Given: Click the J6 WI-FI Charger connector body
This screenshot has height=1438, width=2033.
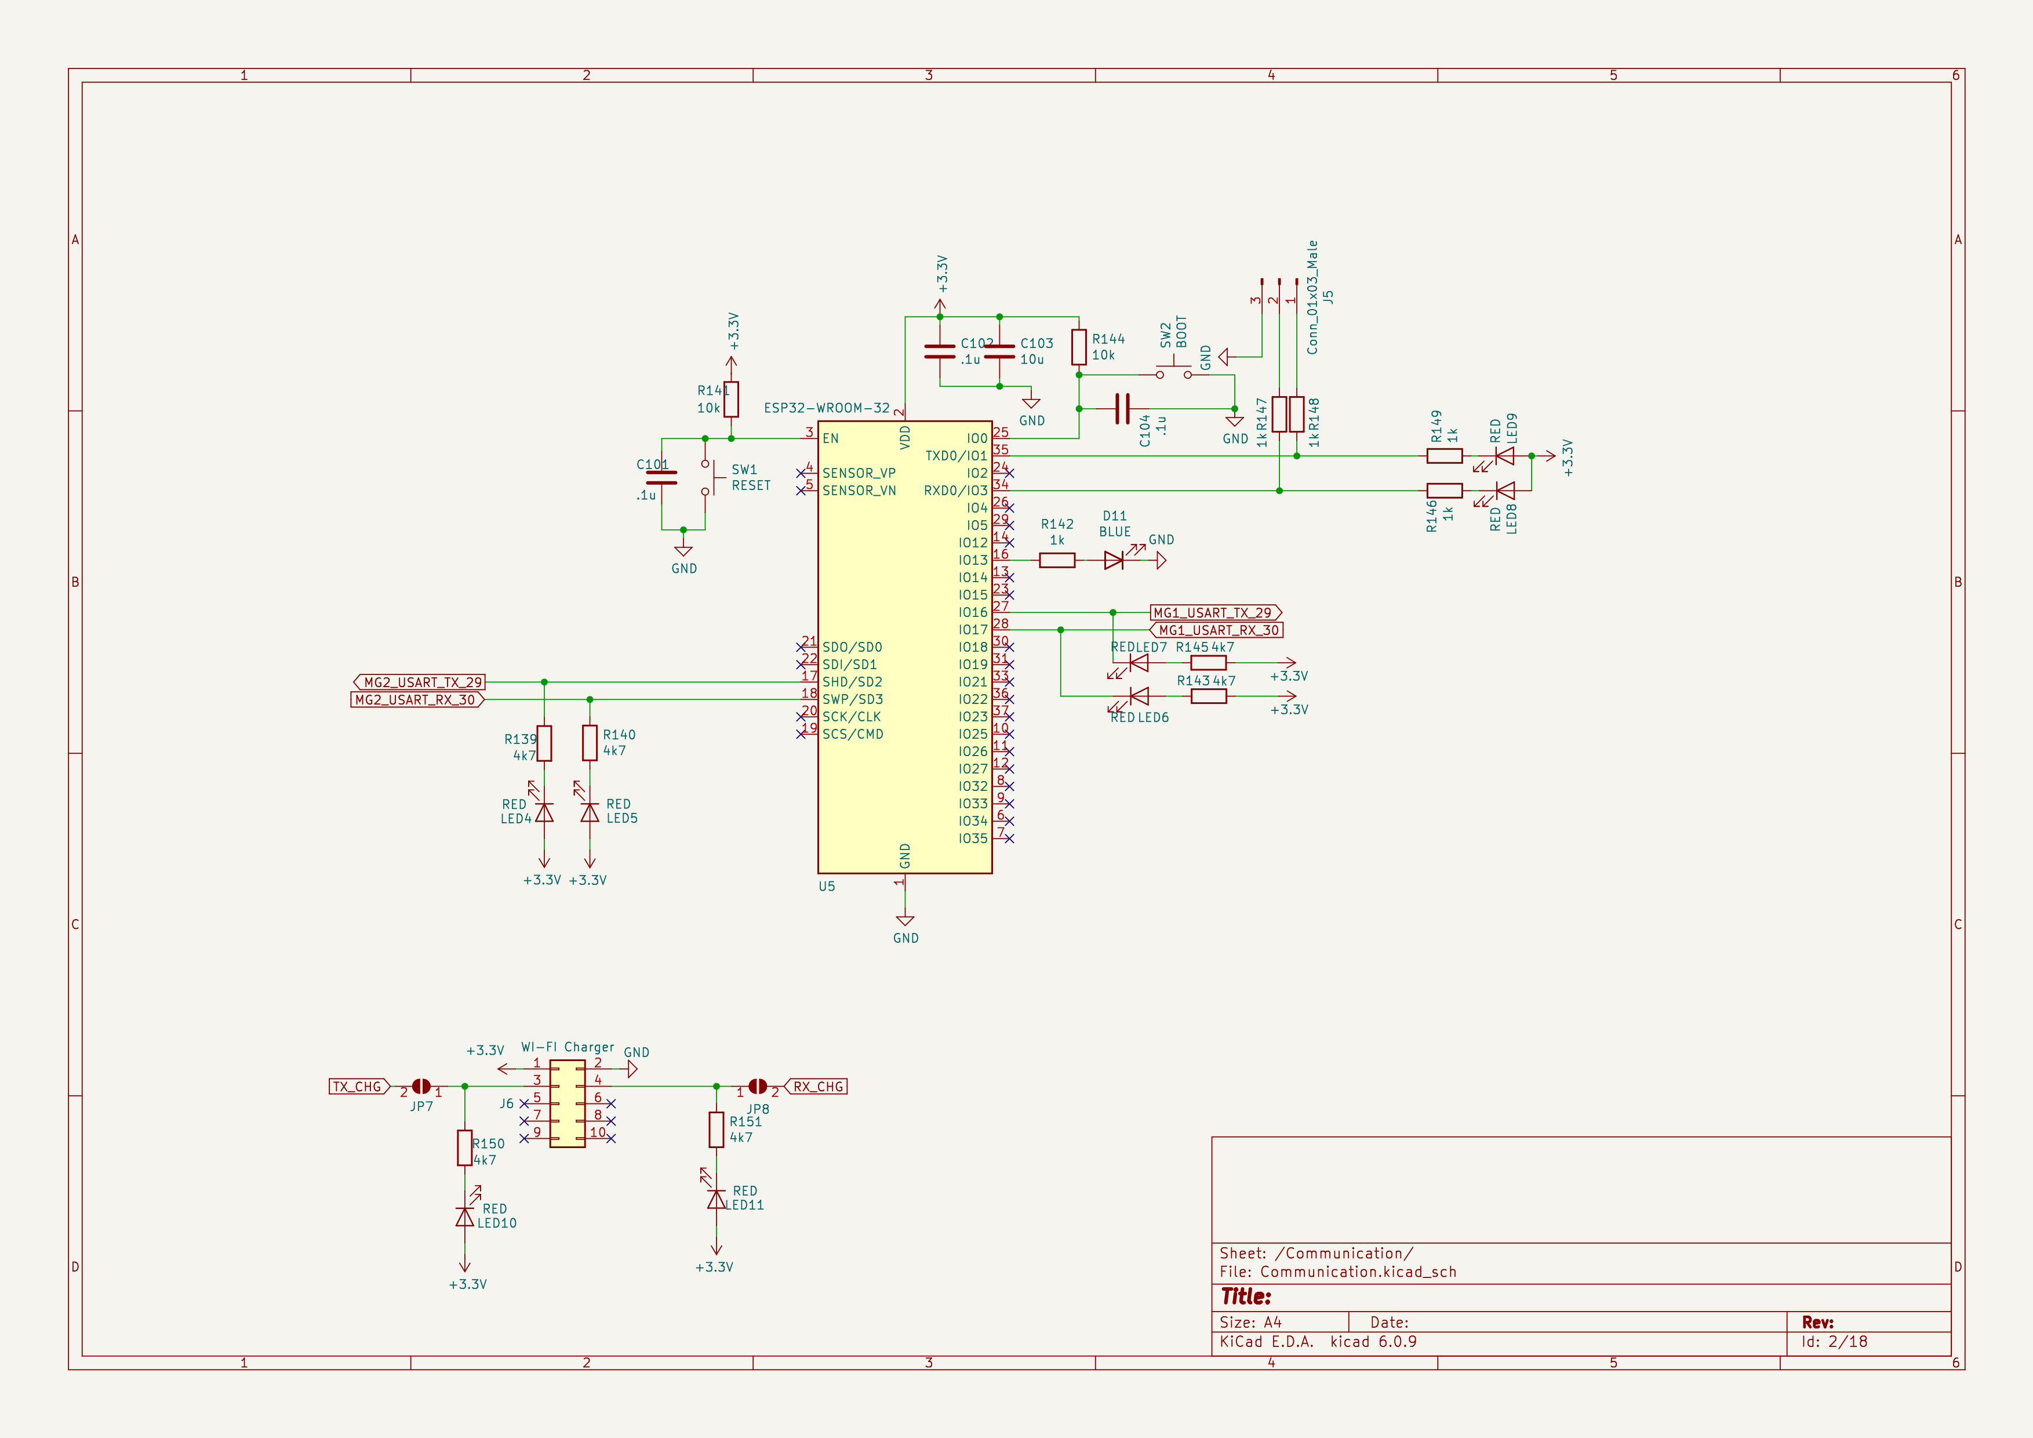Looking at the screenshot, I should tap(567, 1103).
